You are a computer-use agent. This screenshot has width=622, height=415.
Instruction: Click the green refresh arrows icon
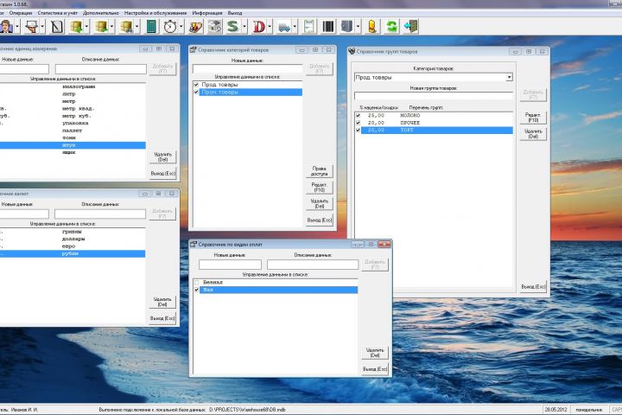391,27
